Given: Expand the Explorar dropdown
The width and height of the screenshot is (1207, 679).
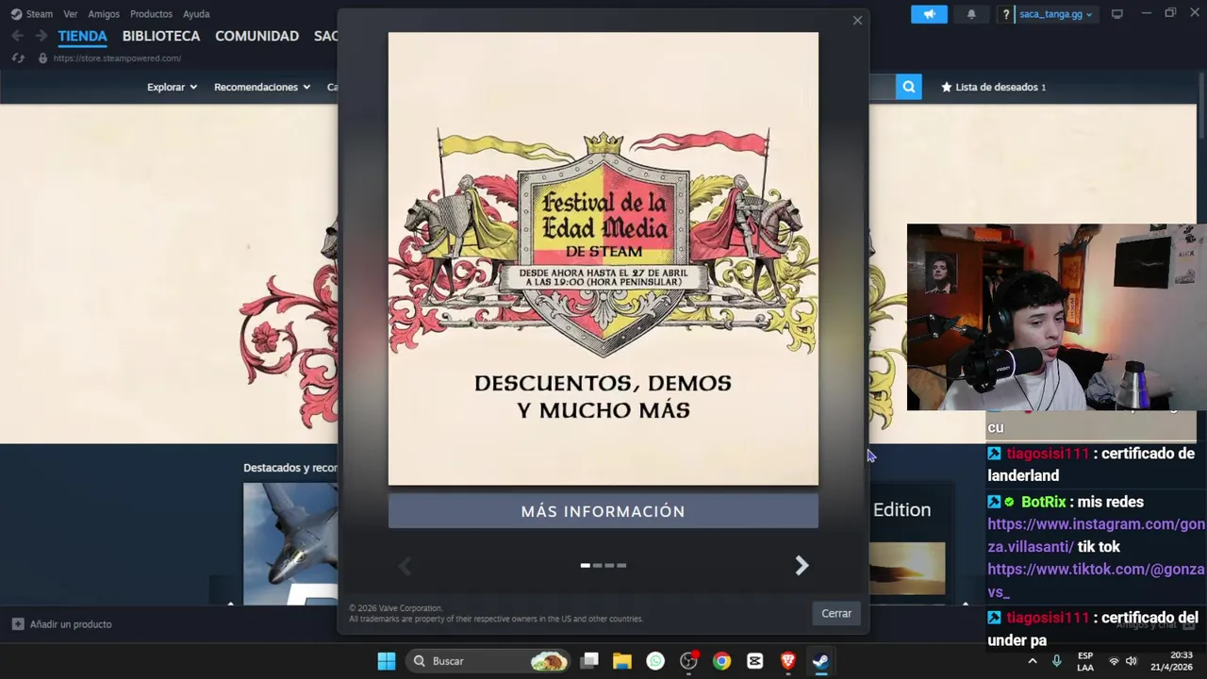Looking at the screenshot, I should click(172, 87).
